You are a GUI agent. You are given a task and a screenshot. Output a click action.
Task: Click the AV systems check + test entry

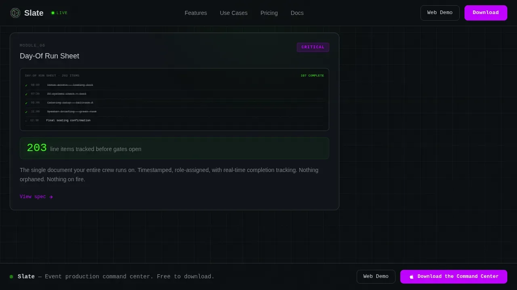(x=67, y=94)
